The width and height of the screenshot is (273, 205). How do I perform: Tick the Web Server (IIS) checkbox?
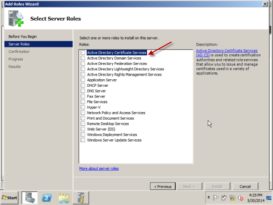click(83, 129)
